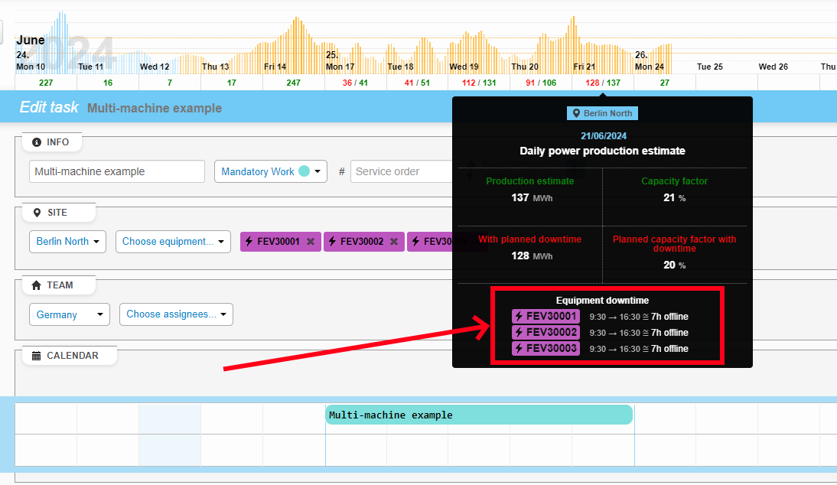The width and height of the screenshot is (837, 485).
Task: Click the INFO section icon
Action: point(36,142)
